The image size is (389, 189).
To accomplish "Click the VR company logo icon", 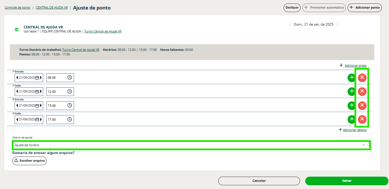I will tap(17, 29).
